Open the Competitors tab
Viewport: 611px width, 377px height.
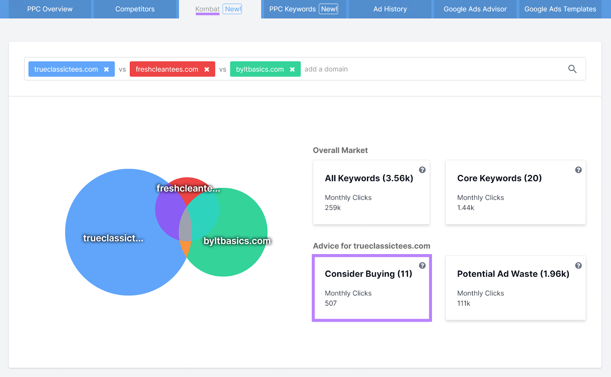(135, 9)
